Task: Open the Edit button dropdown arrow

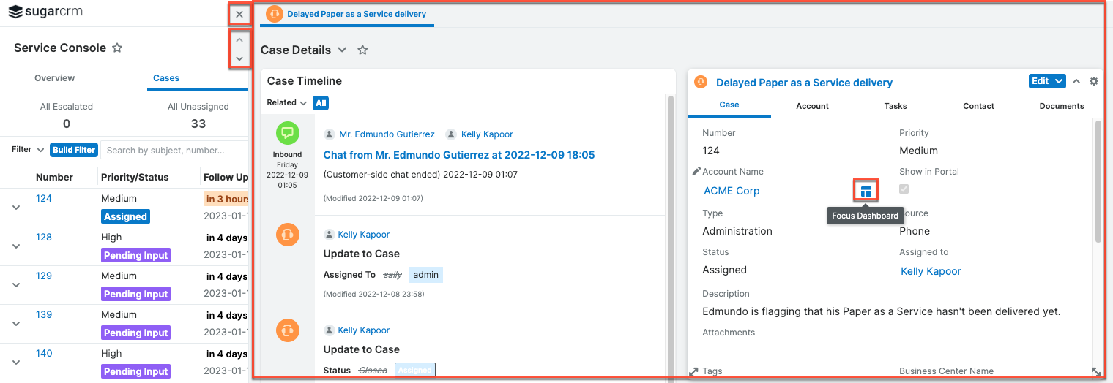Action: tap(1060, 81)
